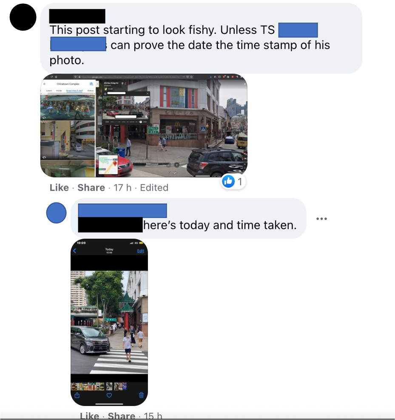Click the black profile avatar of first commenter

tap(23, 17)
